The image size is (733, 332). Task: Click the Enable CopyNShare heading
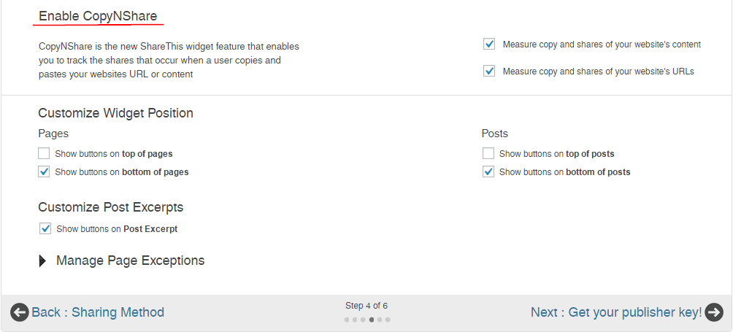click(98, 16)
